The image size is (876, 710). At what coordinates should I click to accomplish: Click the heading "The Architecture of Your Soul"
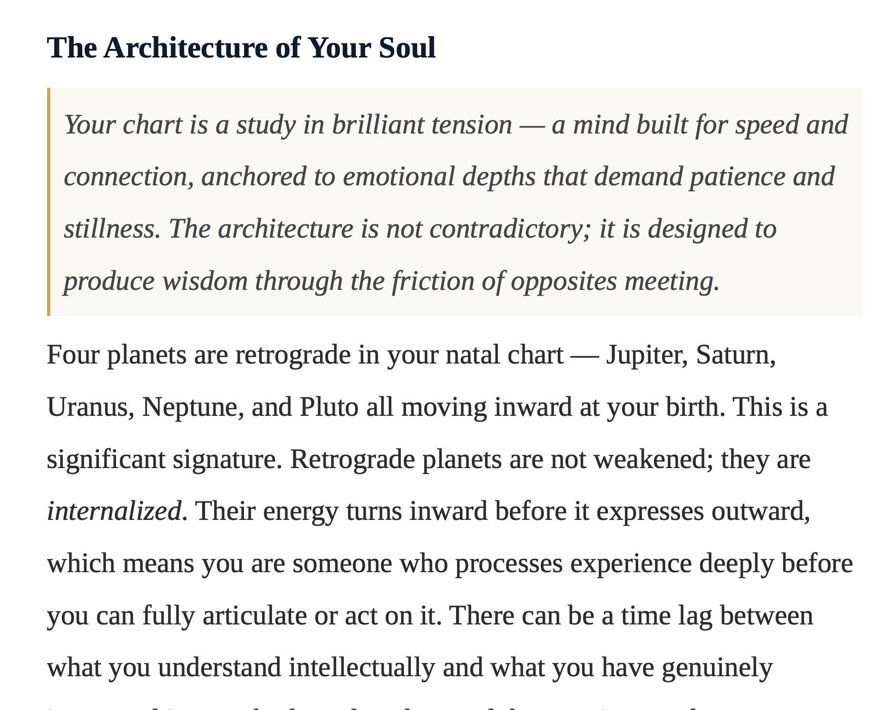(241, 48)
